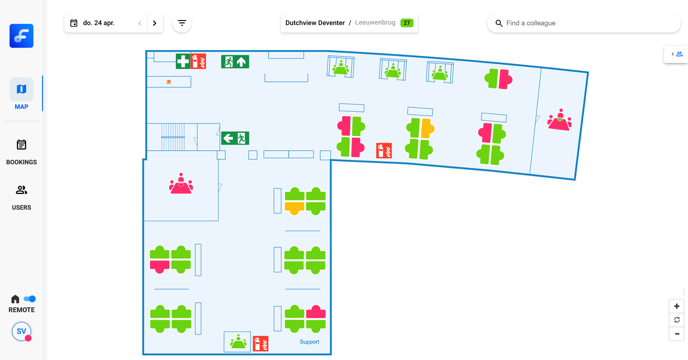
Task: Toggle the Remote work switch
Action: (x=30, y=299)
